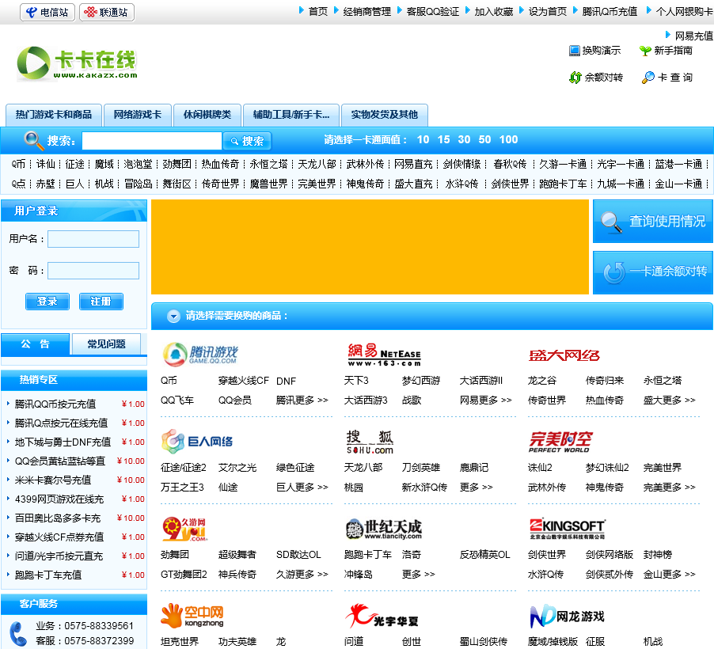Click the 余额对转 balance transfer icon
This screenshot has height=649, width=714.
pyautogui.click(x=595, y=78)
